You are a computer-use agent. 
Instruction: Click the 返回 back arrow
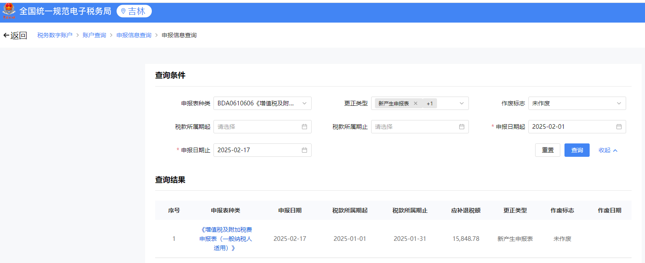coord(6,35)
